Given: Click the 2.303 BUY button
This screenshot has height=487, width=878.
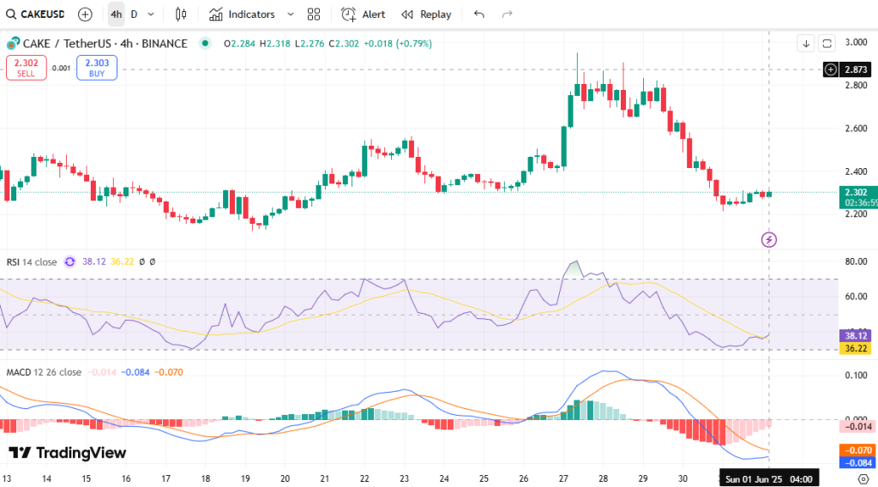Looking at the screenshot, I should [x=97, y=68].
